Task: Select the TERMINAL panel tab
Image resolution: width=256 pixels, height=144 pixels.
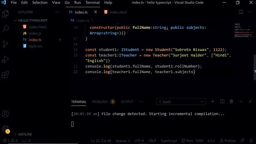Action: click(x=79, y=102)
